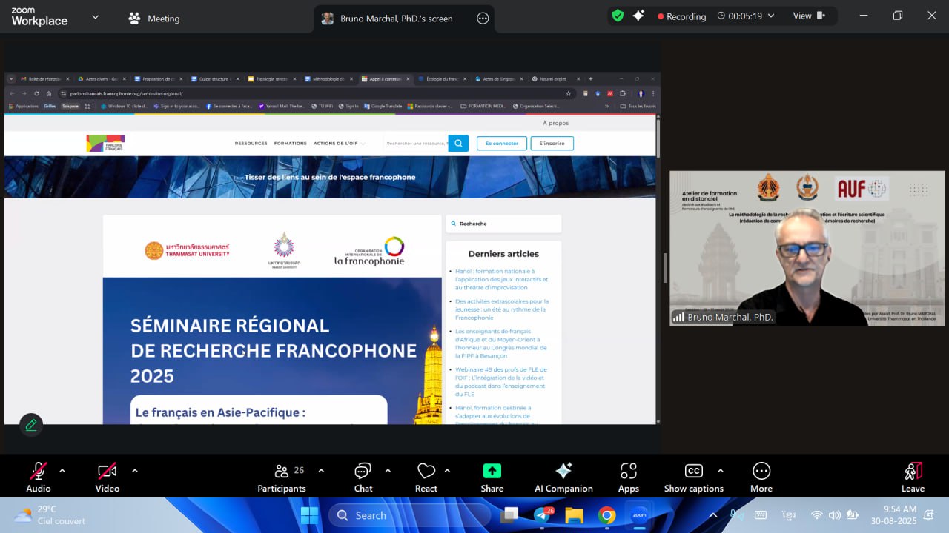Open Chrome from the Windows taskbar

coord(606,515)
